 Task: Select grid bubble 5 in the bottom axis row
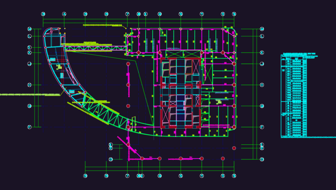pyautogui.click(x=85, y=176)
